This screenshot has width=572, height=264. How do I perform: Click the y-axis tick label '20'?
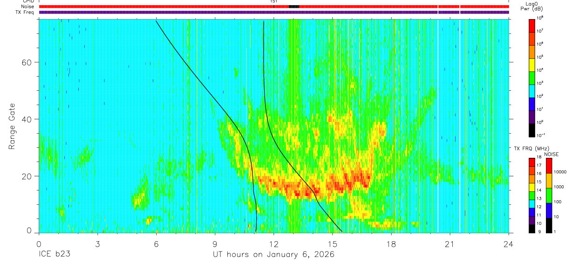click(x=27, y=176)
